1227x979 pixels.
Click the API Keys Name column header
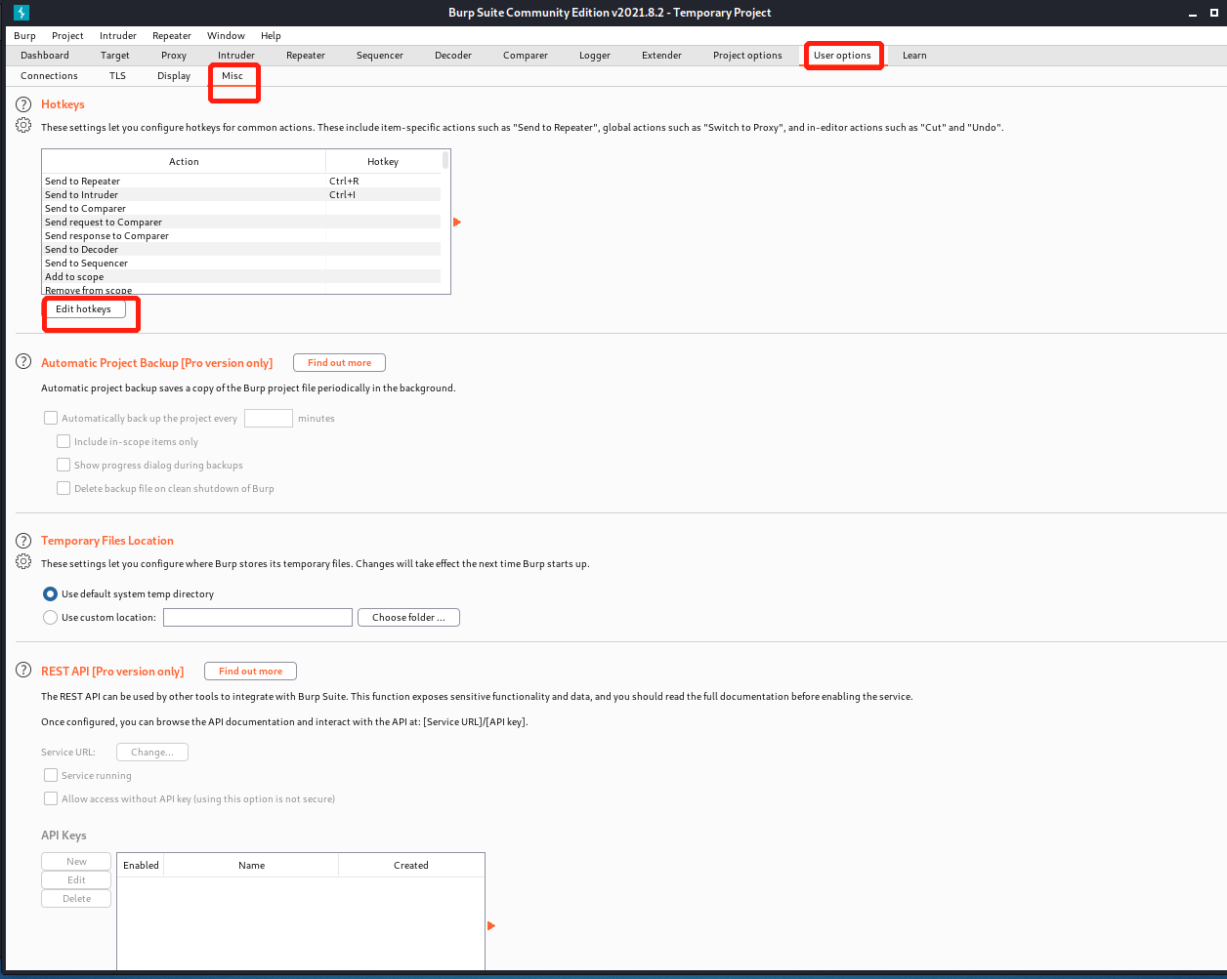(x=251, y=866)
